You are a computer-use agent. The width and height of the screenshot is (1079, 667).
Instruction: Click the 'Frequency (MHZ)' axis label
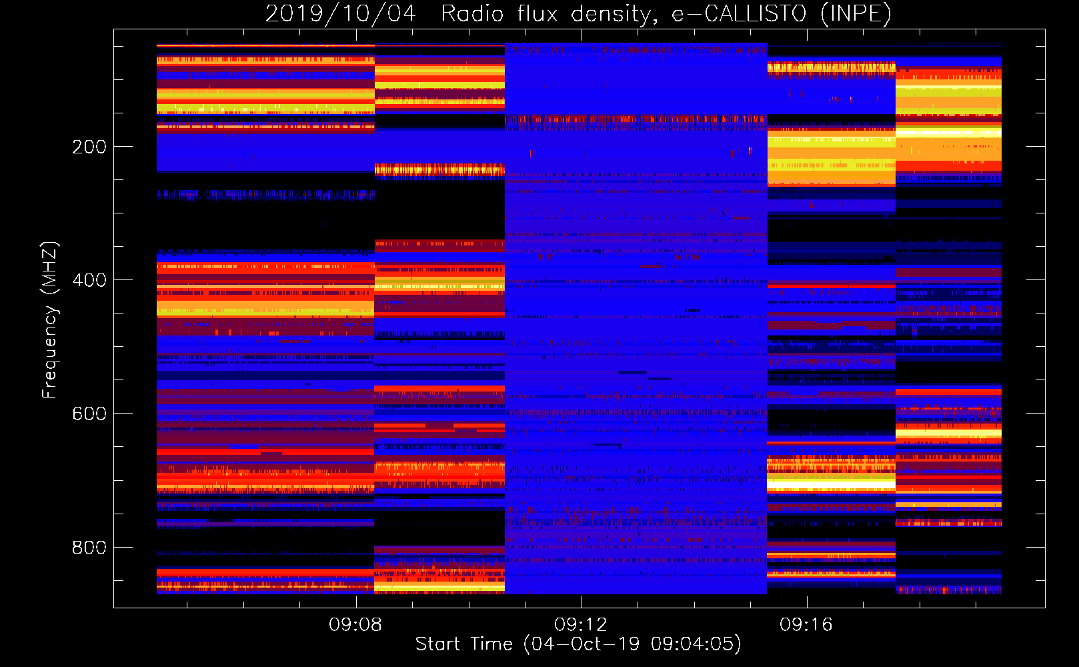pos(50,319)
